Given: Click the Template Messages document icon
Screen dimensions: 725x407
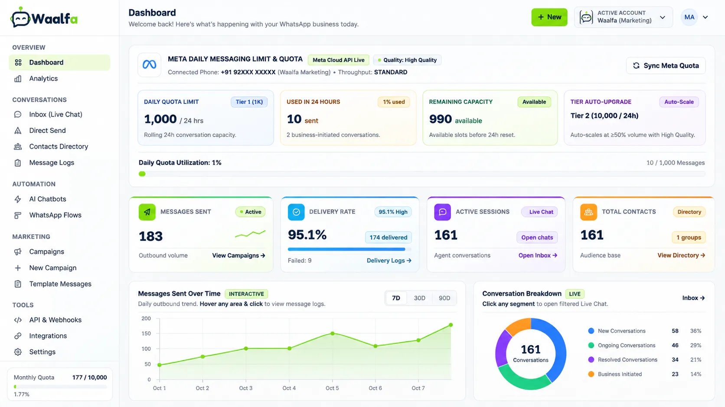Looking at the screenshot, I should (x=18, y=284).
